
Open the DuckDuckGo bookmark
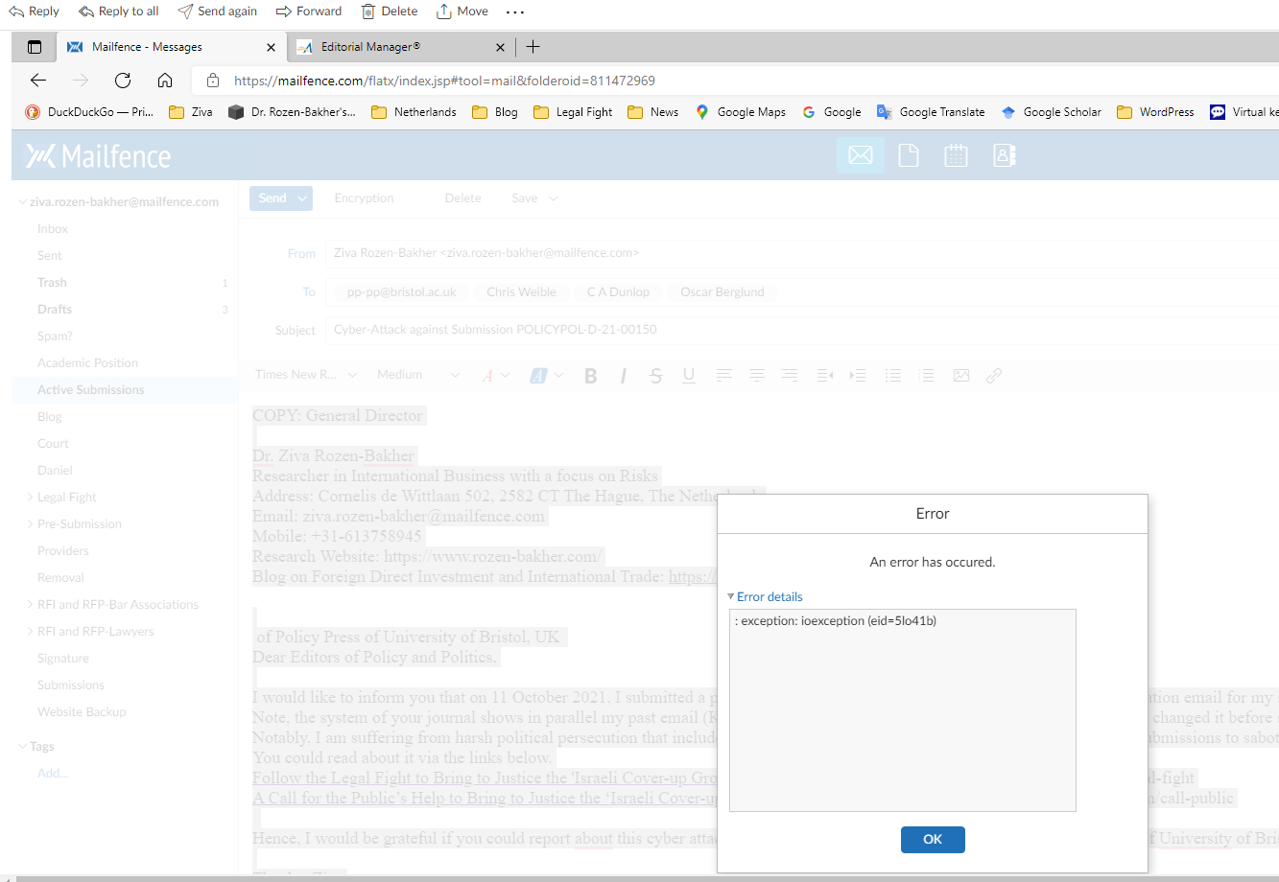pos(89,112)
